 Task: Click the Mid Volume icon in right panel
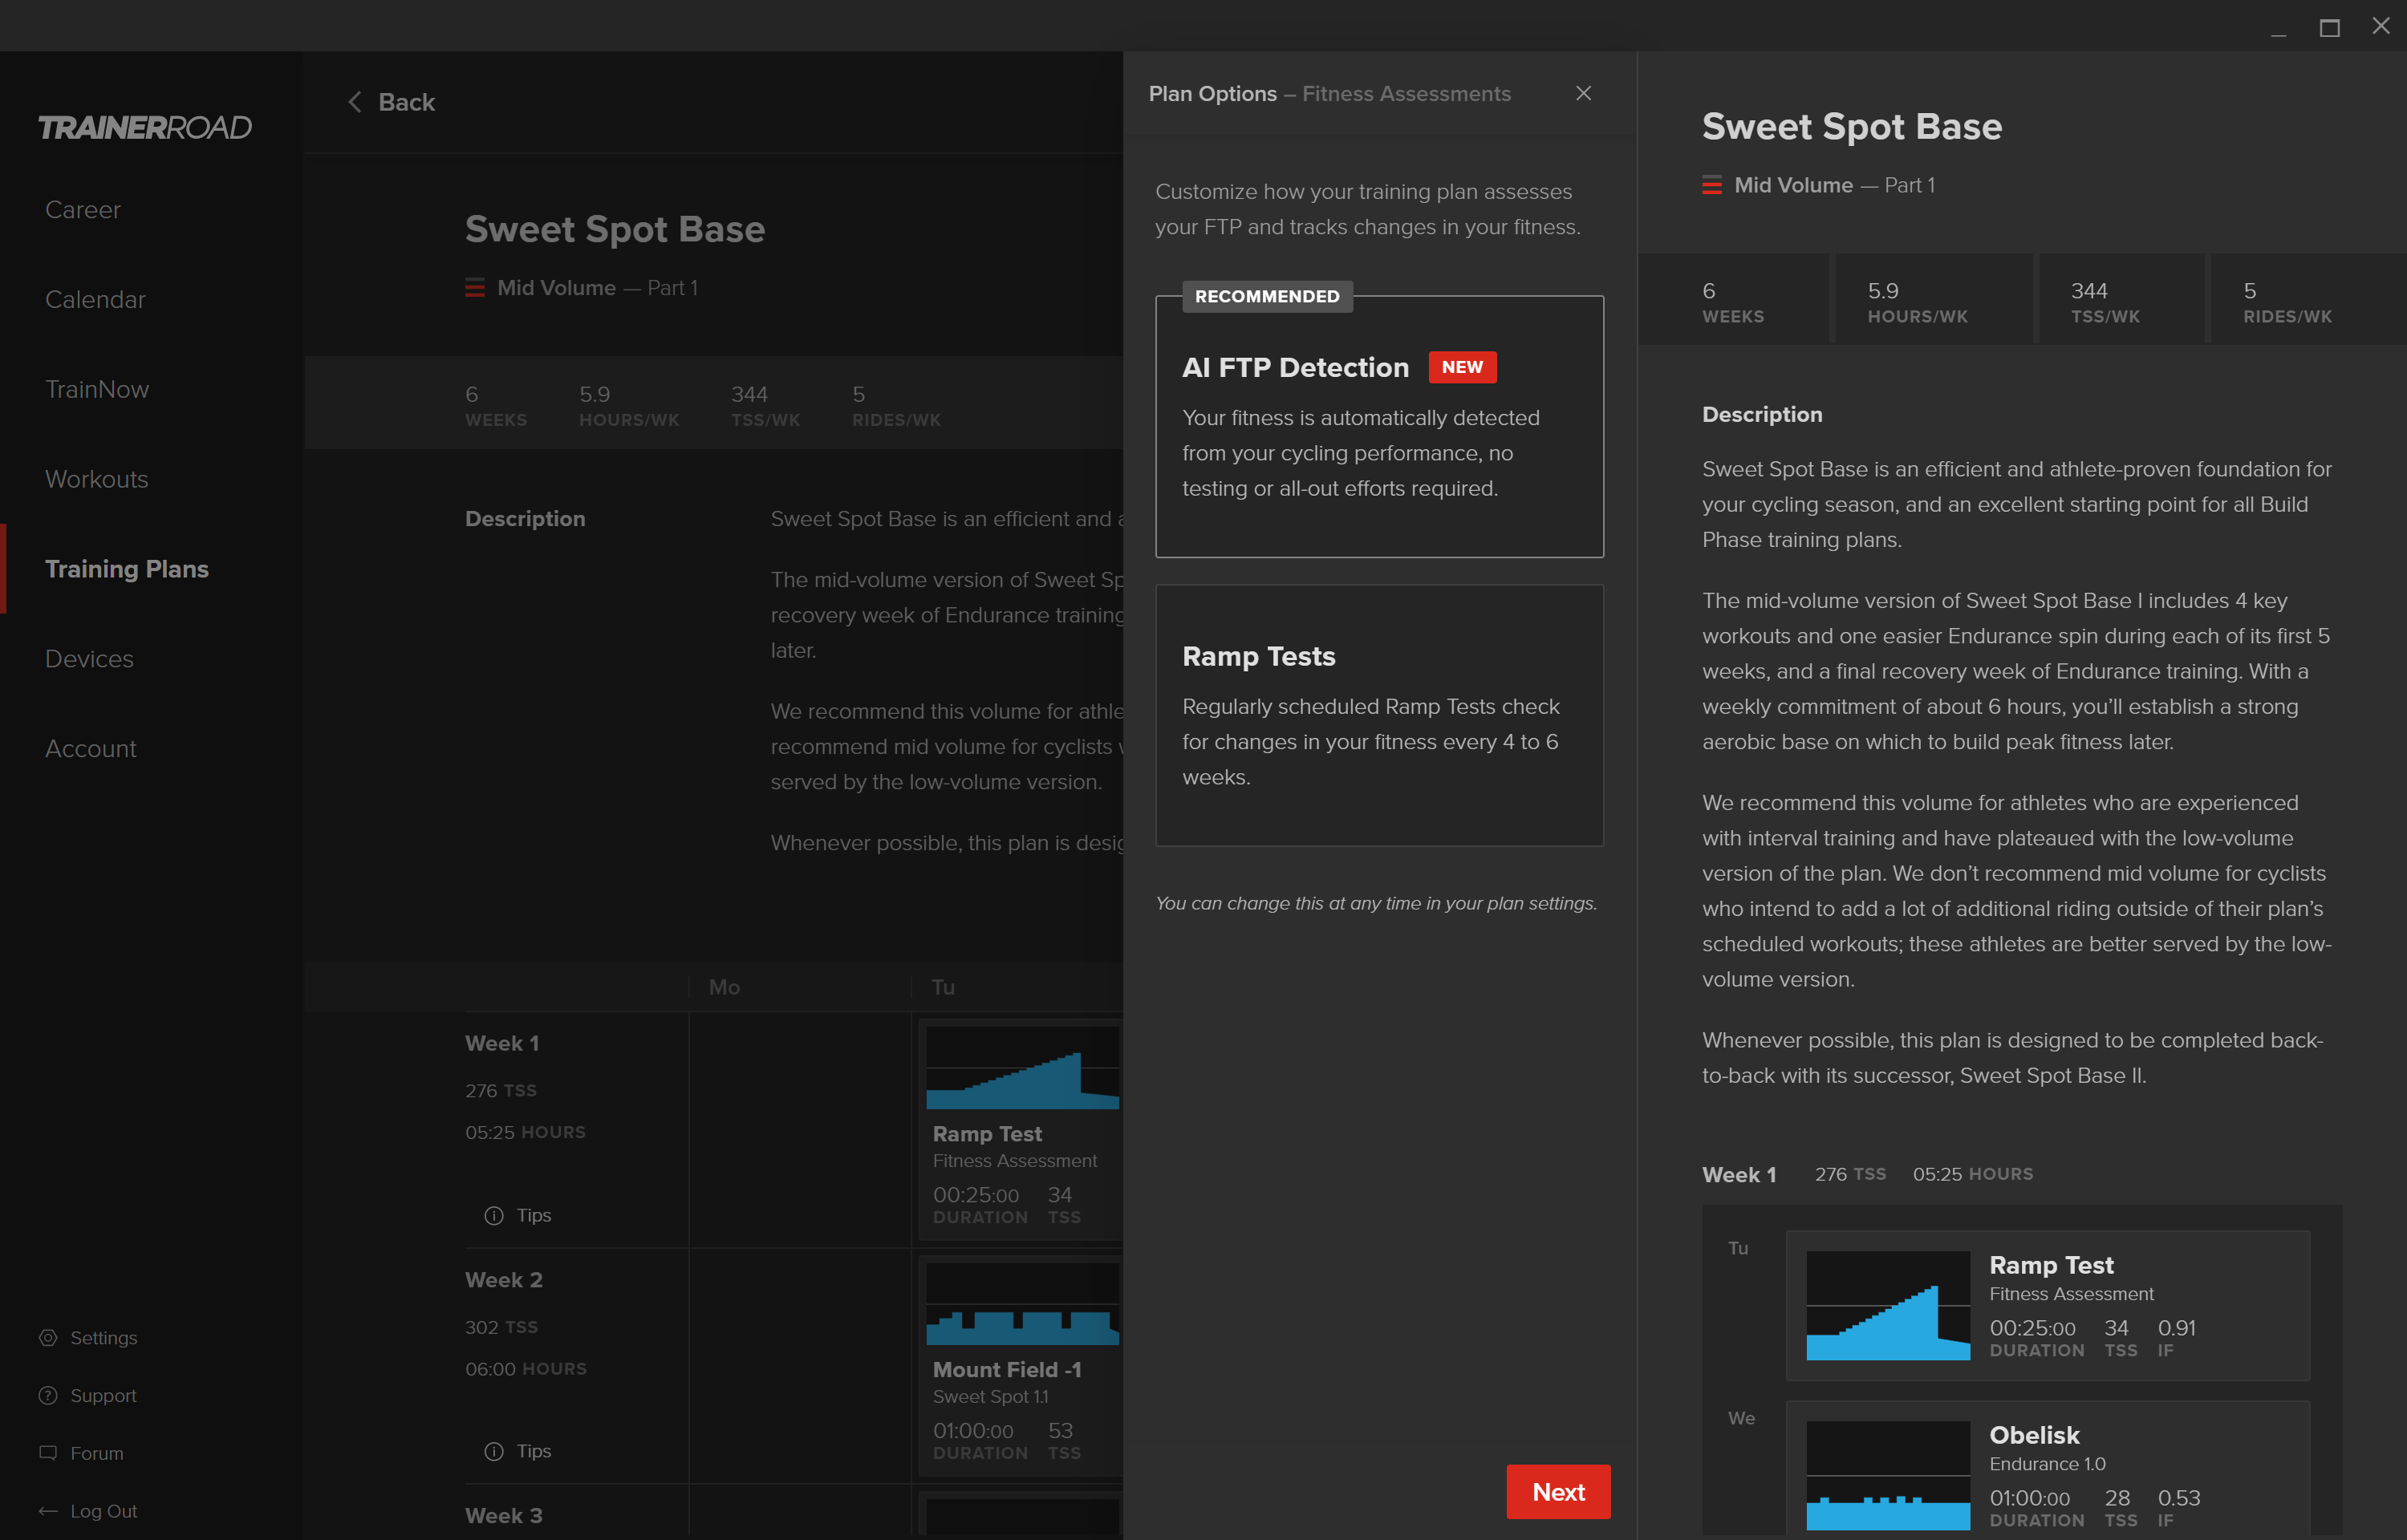pos(1712,185)
